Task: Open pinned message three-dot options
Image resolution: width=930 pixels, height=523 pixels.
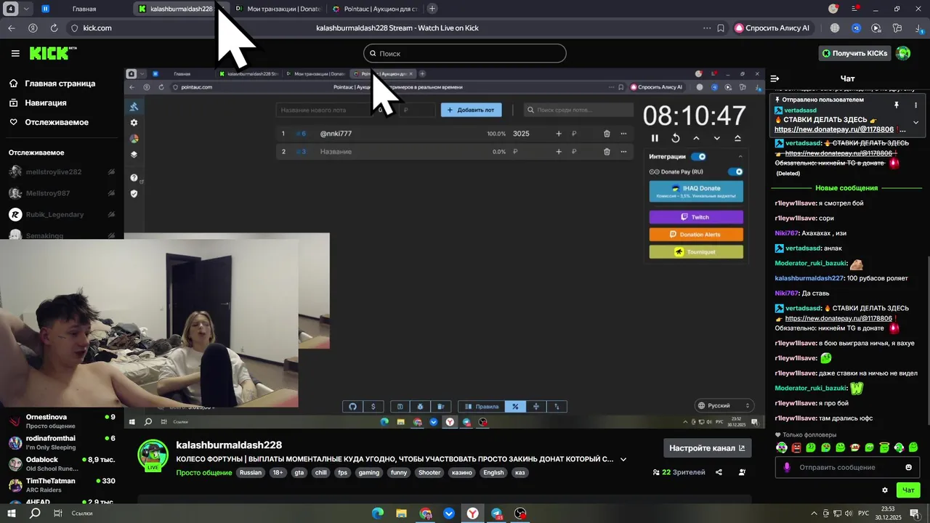Action: [x=915, y=105]
